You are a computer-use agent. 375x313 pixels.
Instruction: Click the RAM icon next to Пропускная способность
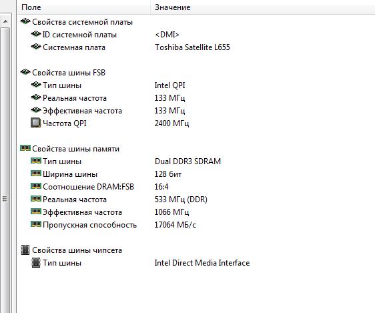(x=36, y=224)
